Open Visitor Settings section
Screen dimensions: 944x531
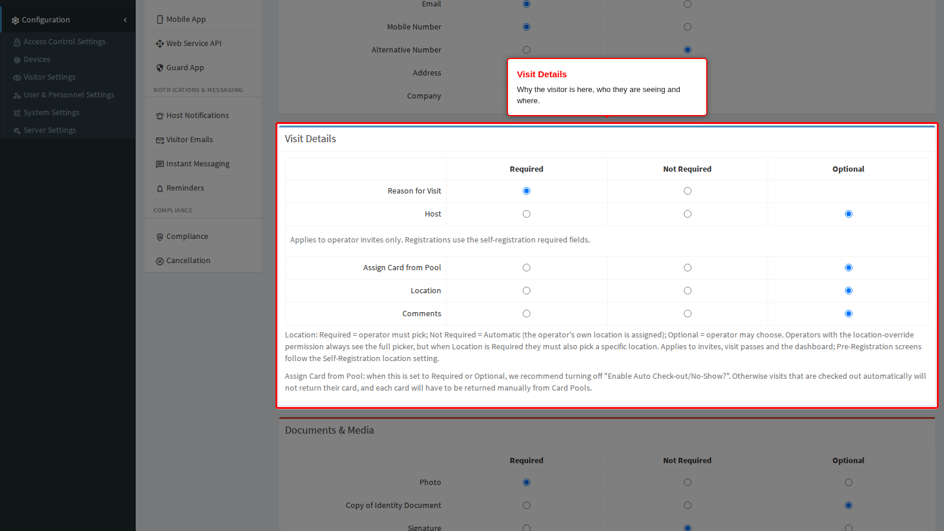point(50,77)
